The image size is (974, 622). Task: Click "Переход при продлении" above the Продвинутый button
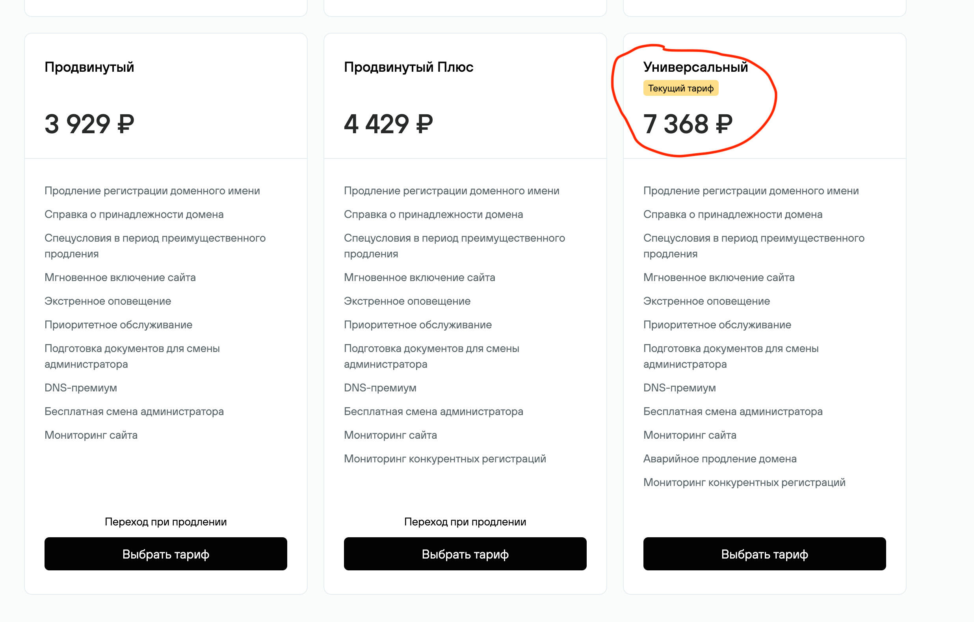pos(165,521)
